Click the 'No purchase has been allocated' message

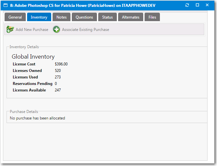(x=37, y=118)
